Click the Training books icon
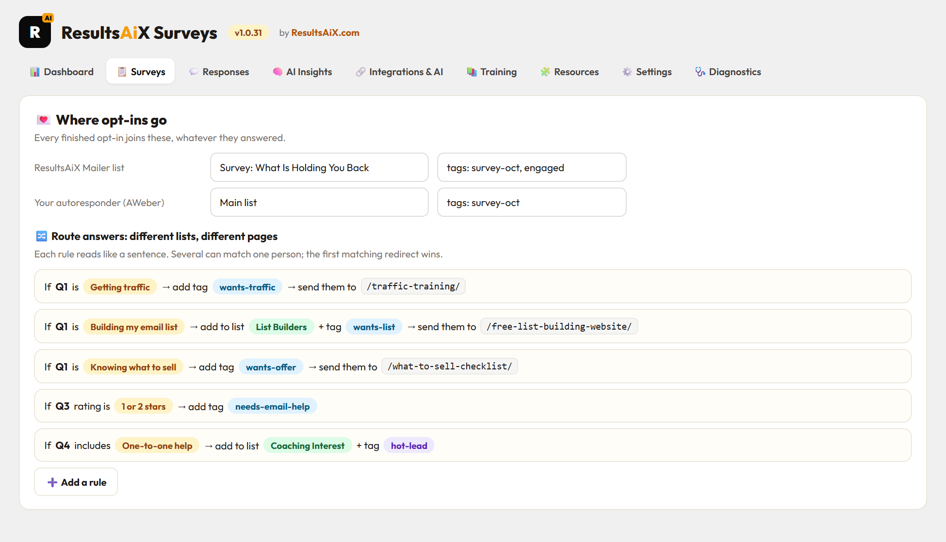The image size is (946, 542). (472, 72)
